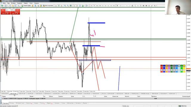Launch MetaEditor from the yellow diamond icon
This screenshot has width=191, height=107.
33,6
